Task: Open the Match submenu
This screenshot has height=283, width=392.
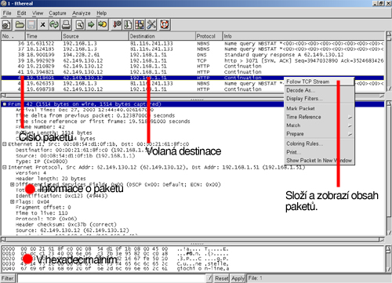Action: click(319, 125)
